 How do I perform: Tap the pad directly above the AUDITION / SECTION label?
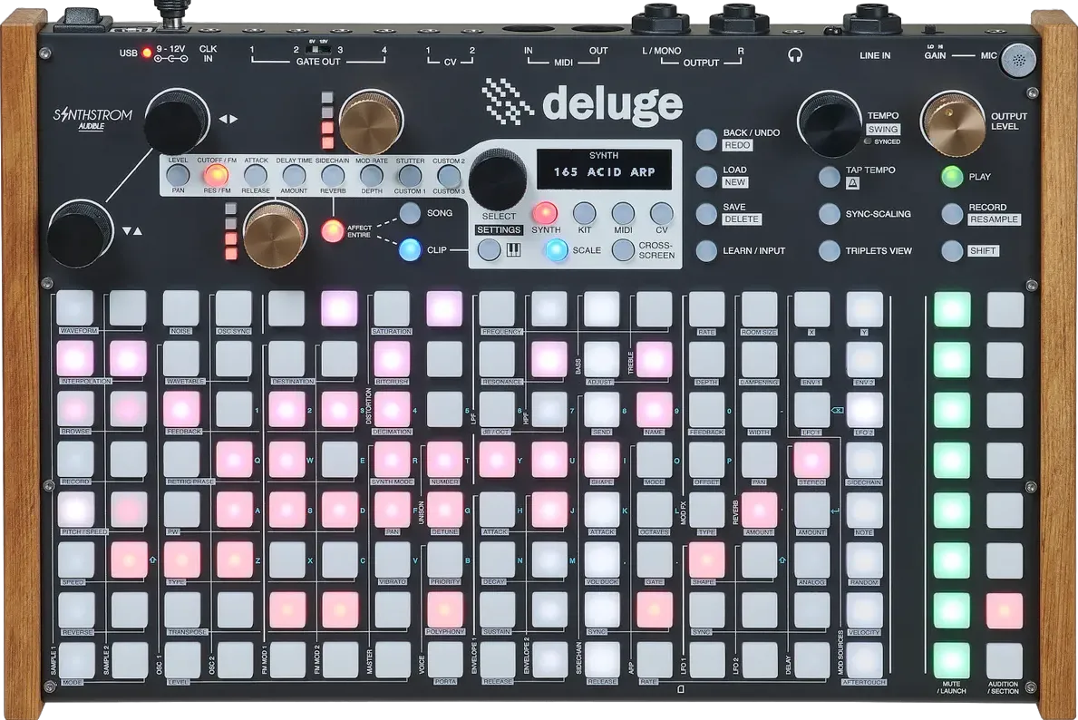pyautogui.click(x=1005, y=660)
